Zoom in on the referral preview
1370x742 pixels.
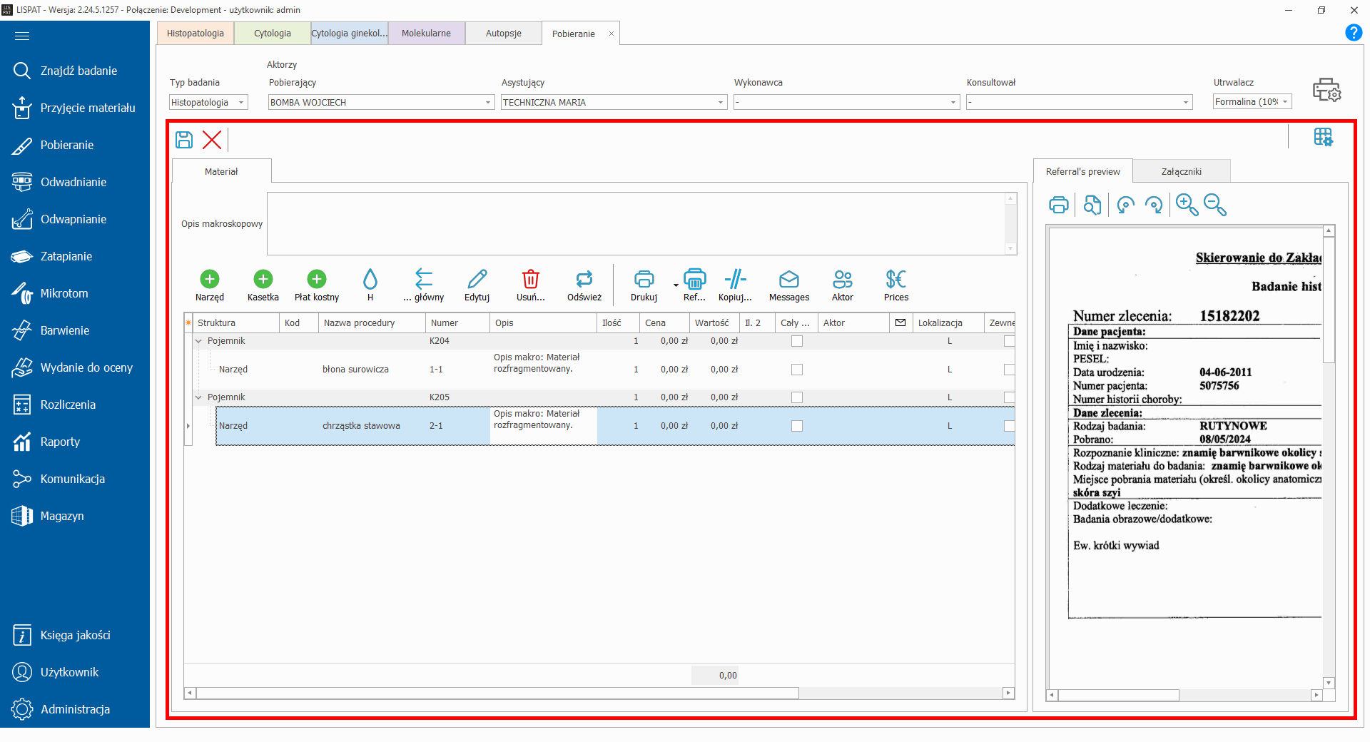1187,205
